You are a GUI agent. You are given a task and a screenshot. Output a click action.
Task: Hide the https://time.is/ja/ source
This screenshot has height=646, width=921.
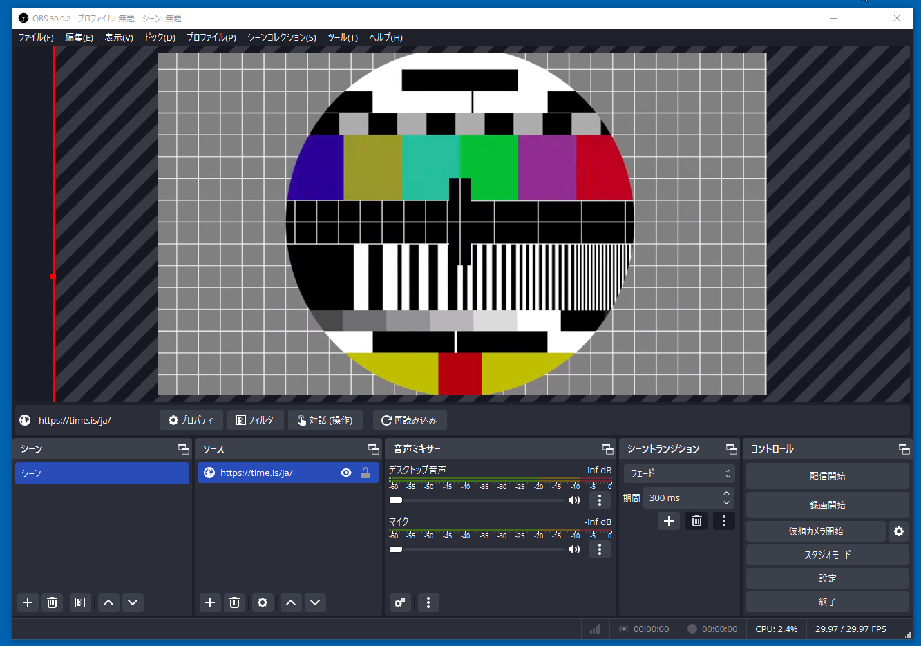tap(346, 473)
